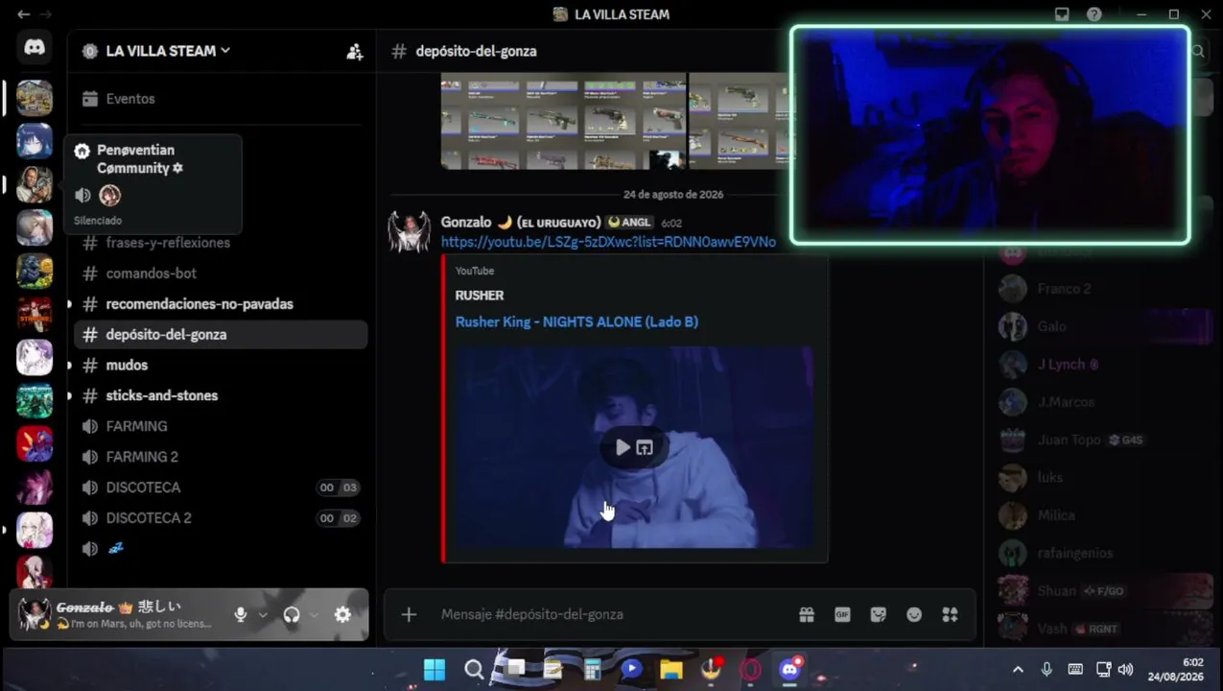1223x691 pixels.
Task: Open user settings gear
Action: coord(342,615)
